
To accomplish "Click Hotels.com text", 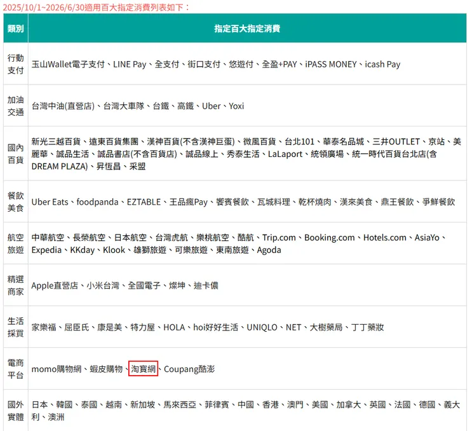I will 384,238.
